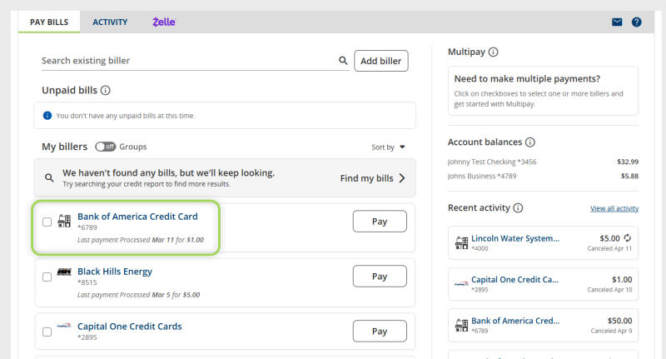Open Capital One Credit Cards biller link
666x359 pixels.
pyautogui.click(x=130, y=327)
